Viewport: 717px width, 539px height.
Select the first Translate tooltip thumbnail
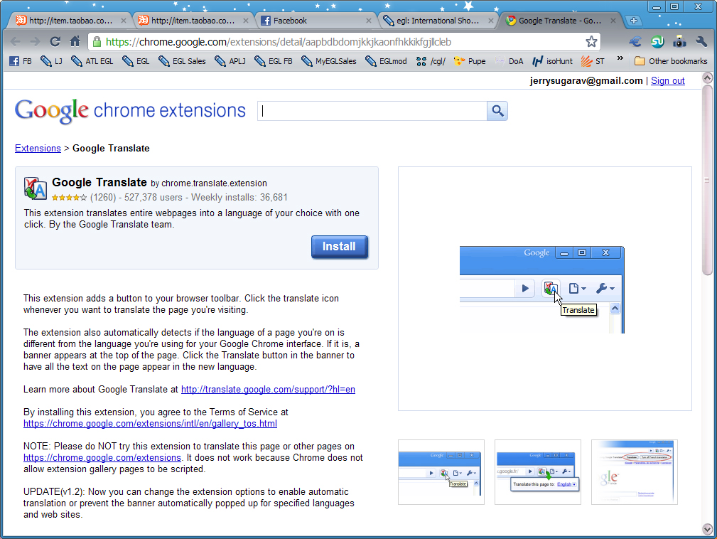pyautogui.click(x=441, y=472)
